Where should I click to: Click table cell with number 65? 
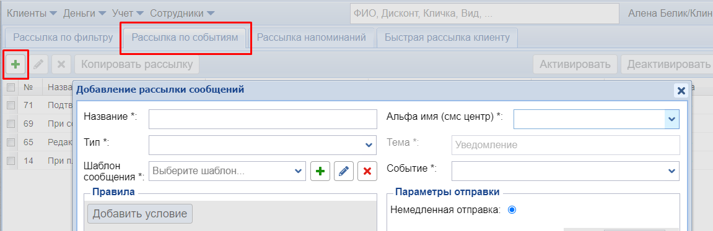pos(28,142)
